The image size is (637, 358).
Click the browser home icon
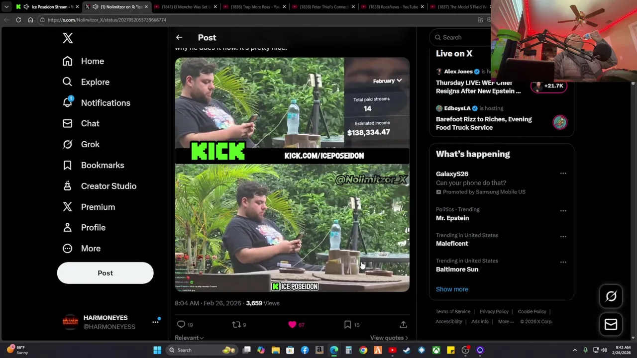[30, 20]
